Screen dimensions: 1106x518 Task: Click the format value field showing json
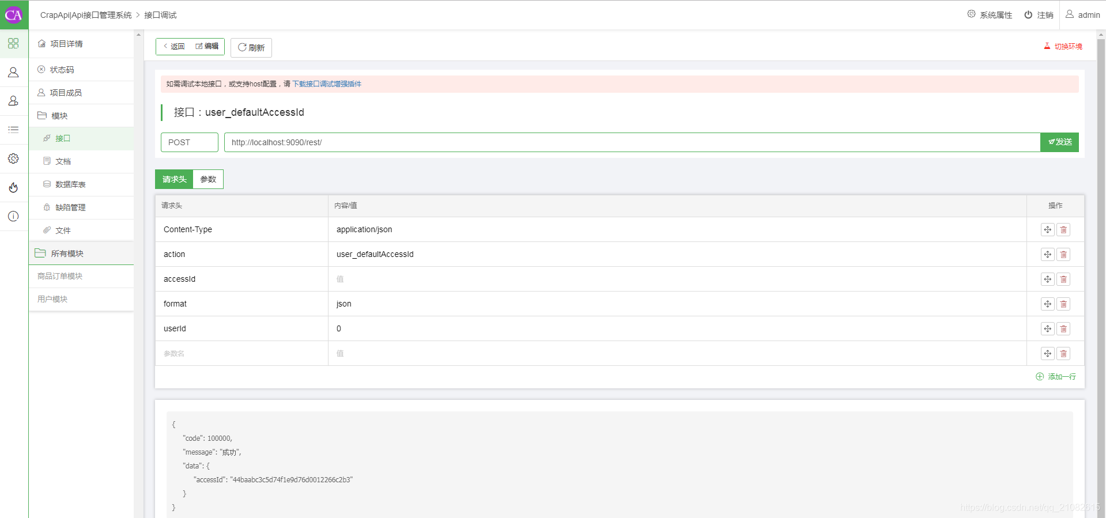(x=677, y=304)
